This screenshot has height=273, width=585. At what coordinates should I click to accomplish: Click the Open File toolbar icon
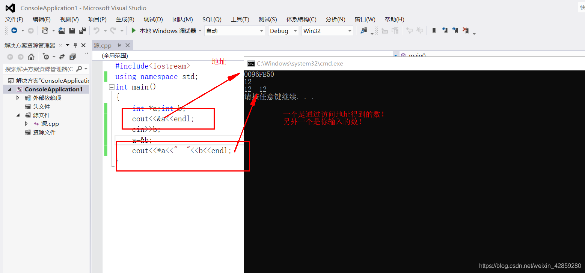[62, 31]
